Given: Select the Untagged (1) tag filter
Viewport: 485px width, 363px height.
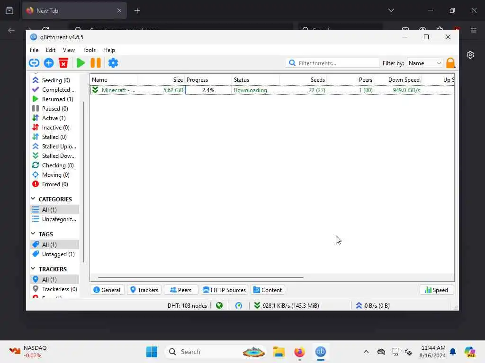Looking at the screenshot, I should [x=54, y=254].
